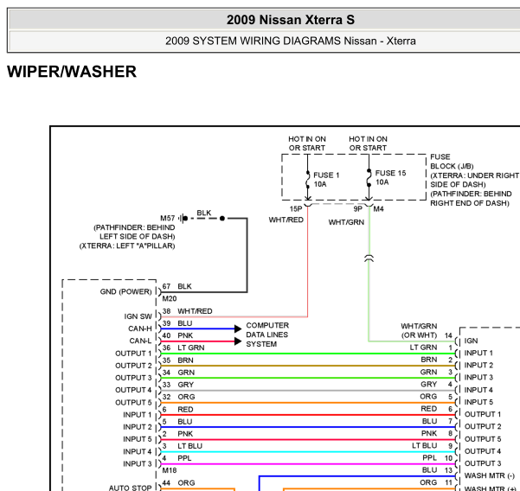
Task: Click the '6 RED' pin label at M18 connector
Action: point(177,410)
